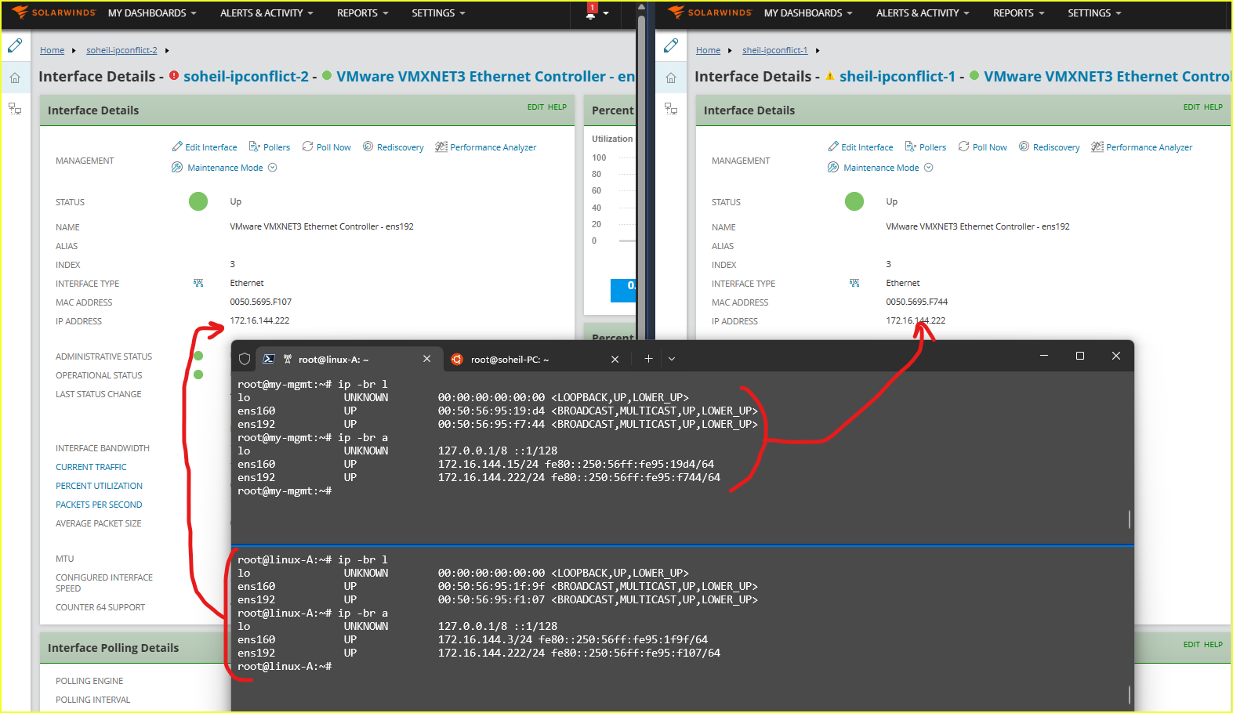Open Performance Analyzer in the sheil-ipconflict-1 window
1233x713 pixels.
coord(1142,147)
